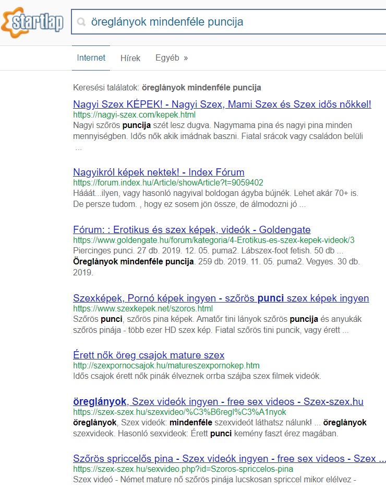Click the szexkepek.net/szoros.html URL

pos(143,309)
